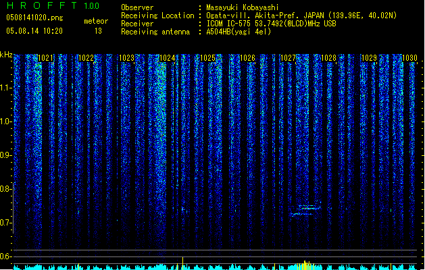Click the tall yellow spike in the bottom level graph

182,263
